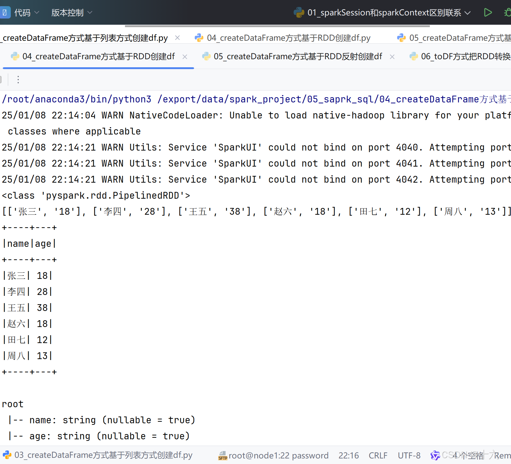
Task: Click the port 4040 SparkUI warning line
Action: click(256, 147)
